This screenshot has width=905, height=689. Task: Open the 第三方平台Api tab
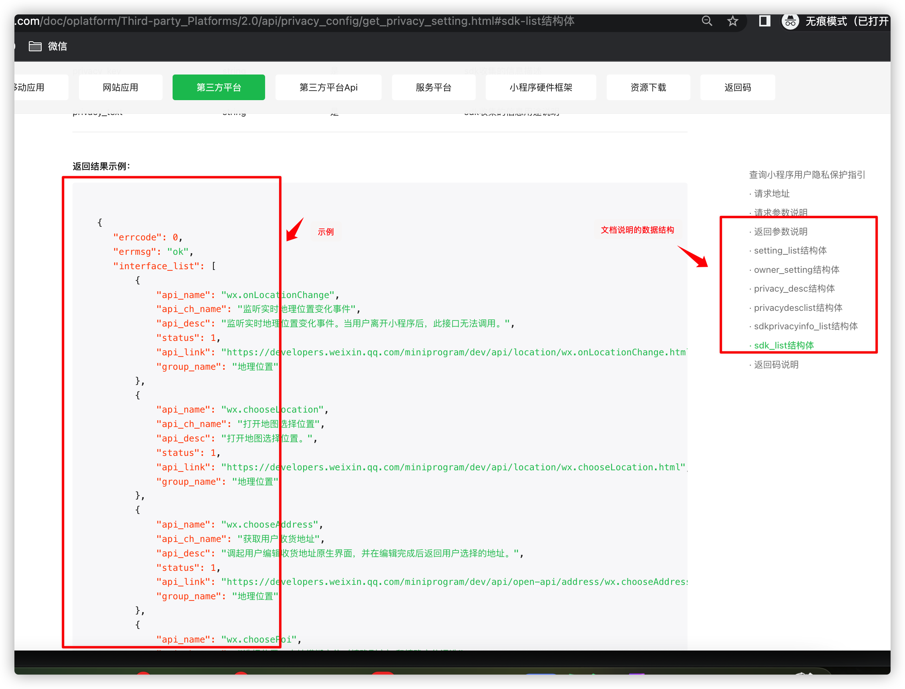tap(328, 87)
